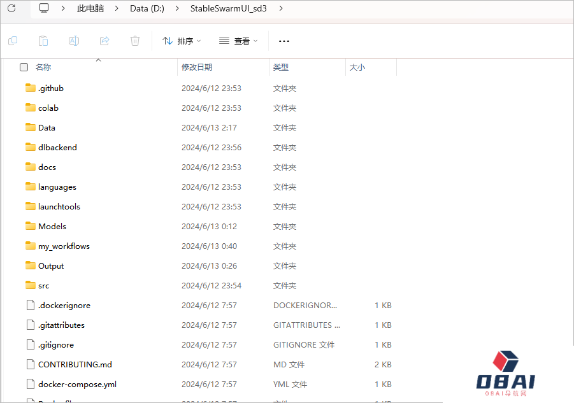Click the share icon in toolbar
This screenshot has height=403, width=574.
tap(104, 41)
